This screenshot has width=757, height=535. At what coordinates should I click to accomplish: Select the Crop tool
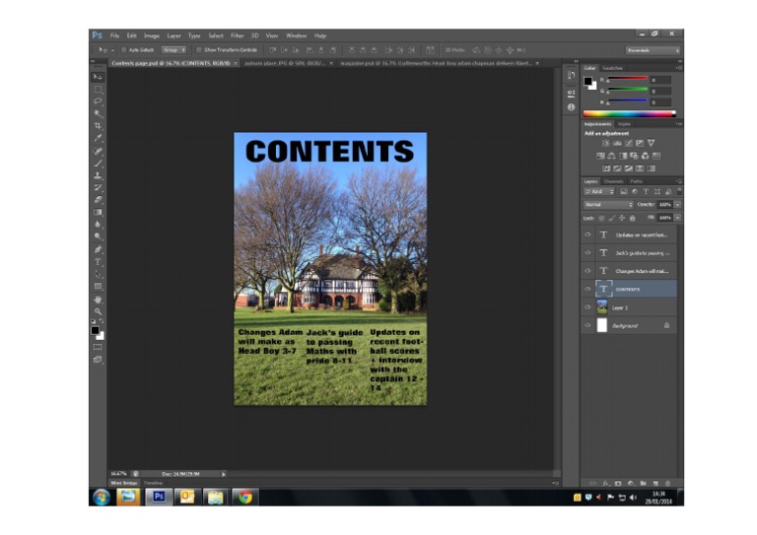(98, 125)
